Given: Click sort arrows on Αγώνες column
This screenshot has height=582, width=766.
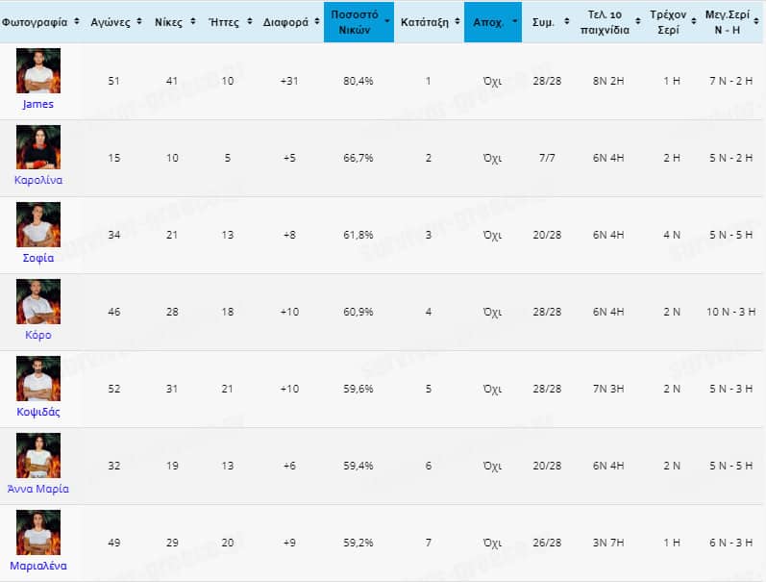Looking at the screenshot, I should pos(140,21).
